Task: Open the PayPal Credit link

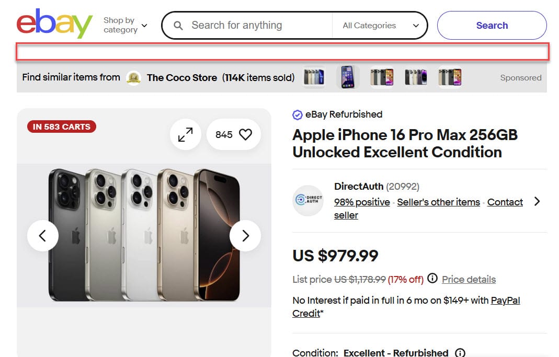Action: [x=505, y=301]
